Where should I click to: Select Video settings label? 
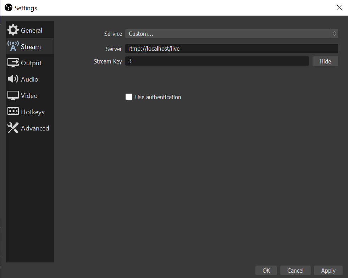click(29, 96)
